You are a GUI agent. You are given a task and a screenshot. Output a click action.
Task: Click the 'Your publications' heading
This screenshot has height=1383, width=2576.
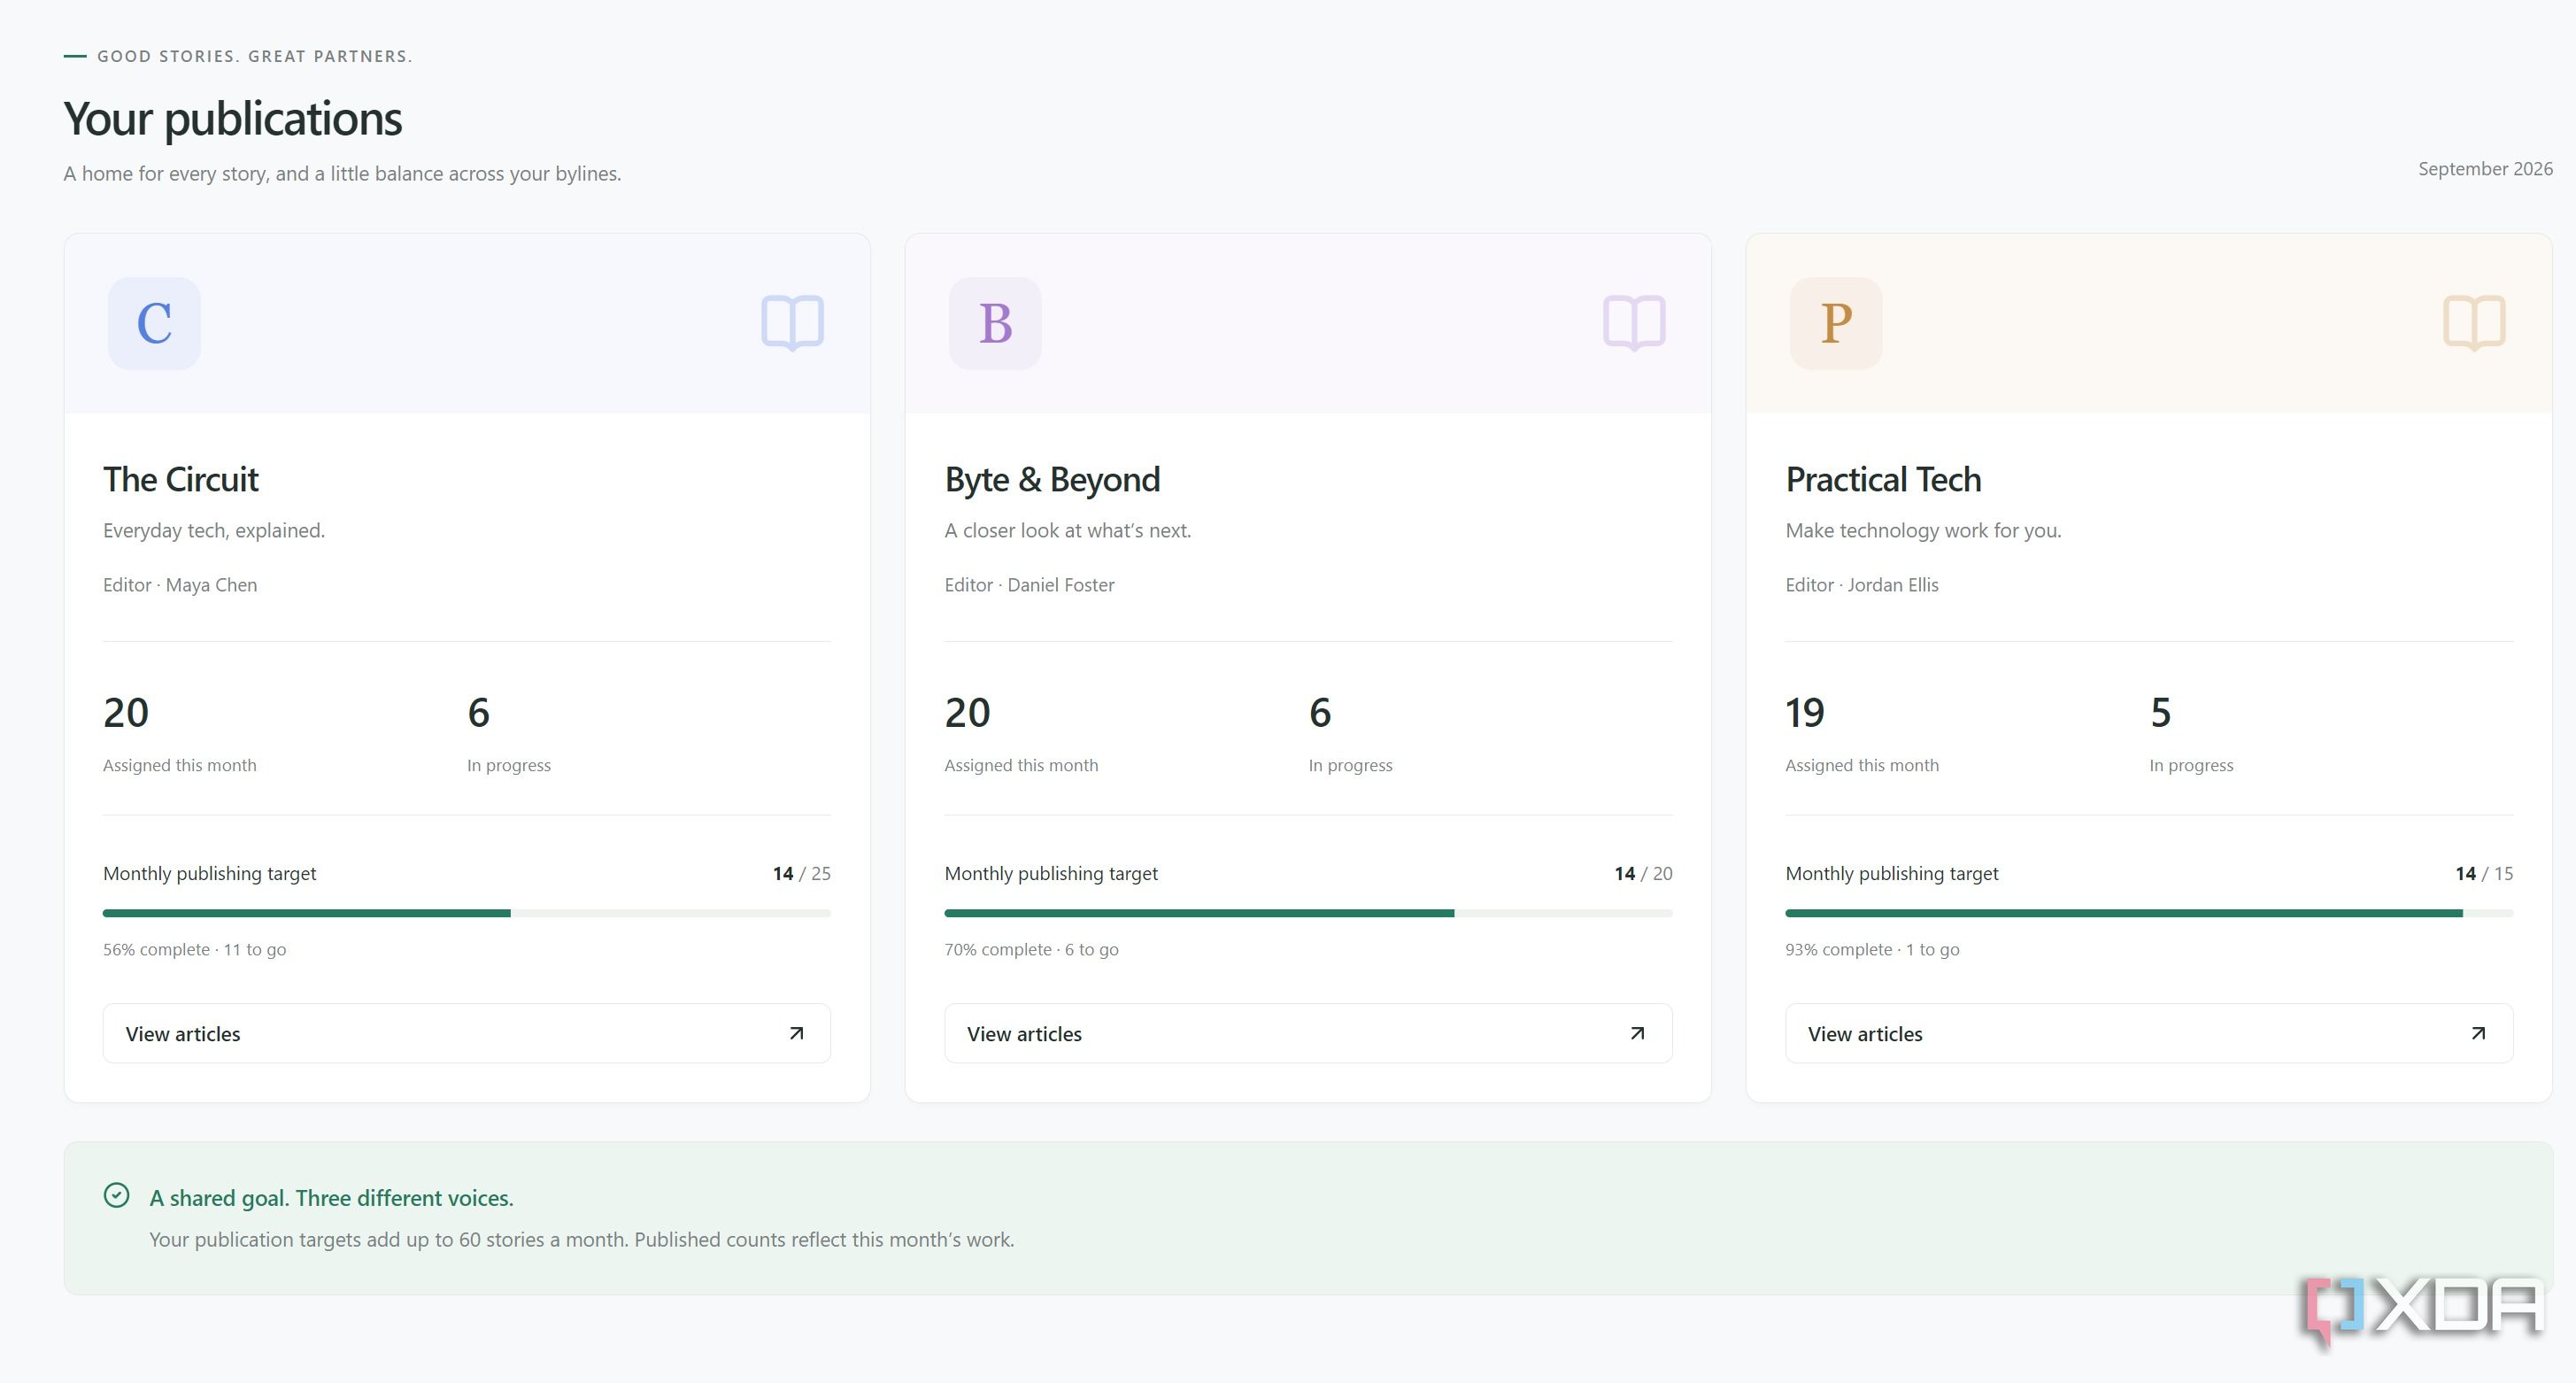tap(233, 119)
